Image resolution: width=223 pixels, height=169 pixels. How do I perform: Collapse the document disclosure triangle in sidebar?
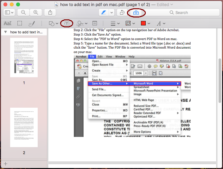tap(5, 32)
